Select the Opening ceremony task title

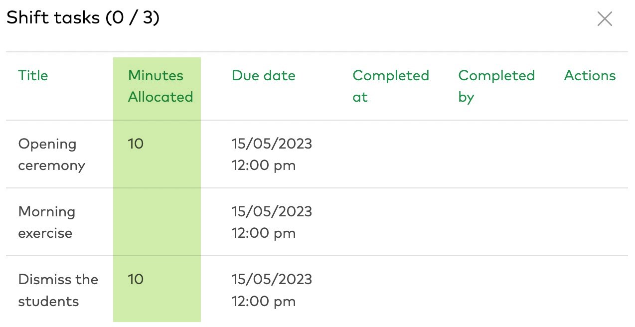coord(52,155)
